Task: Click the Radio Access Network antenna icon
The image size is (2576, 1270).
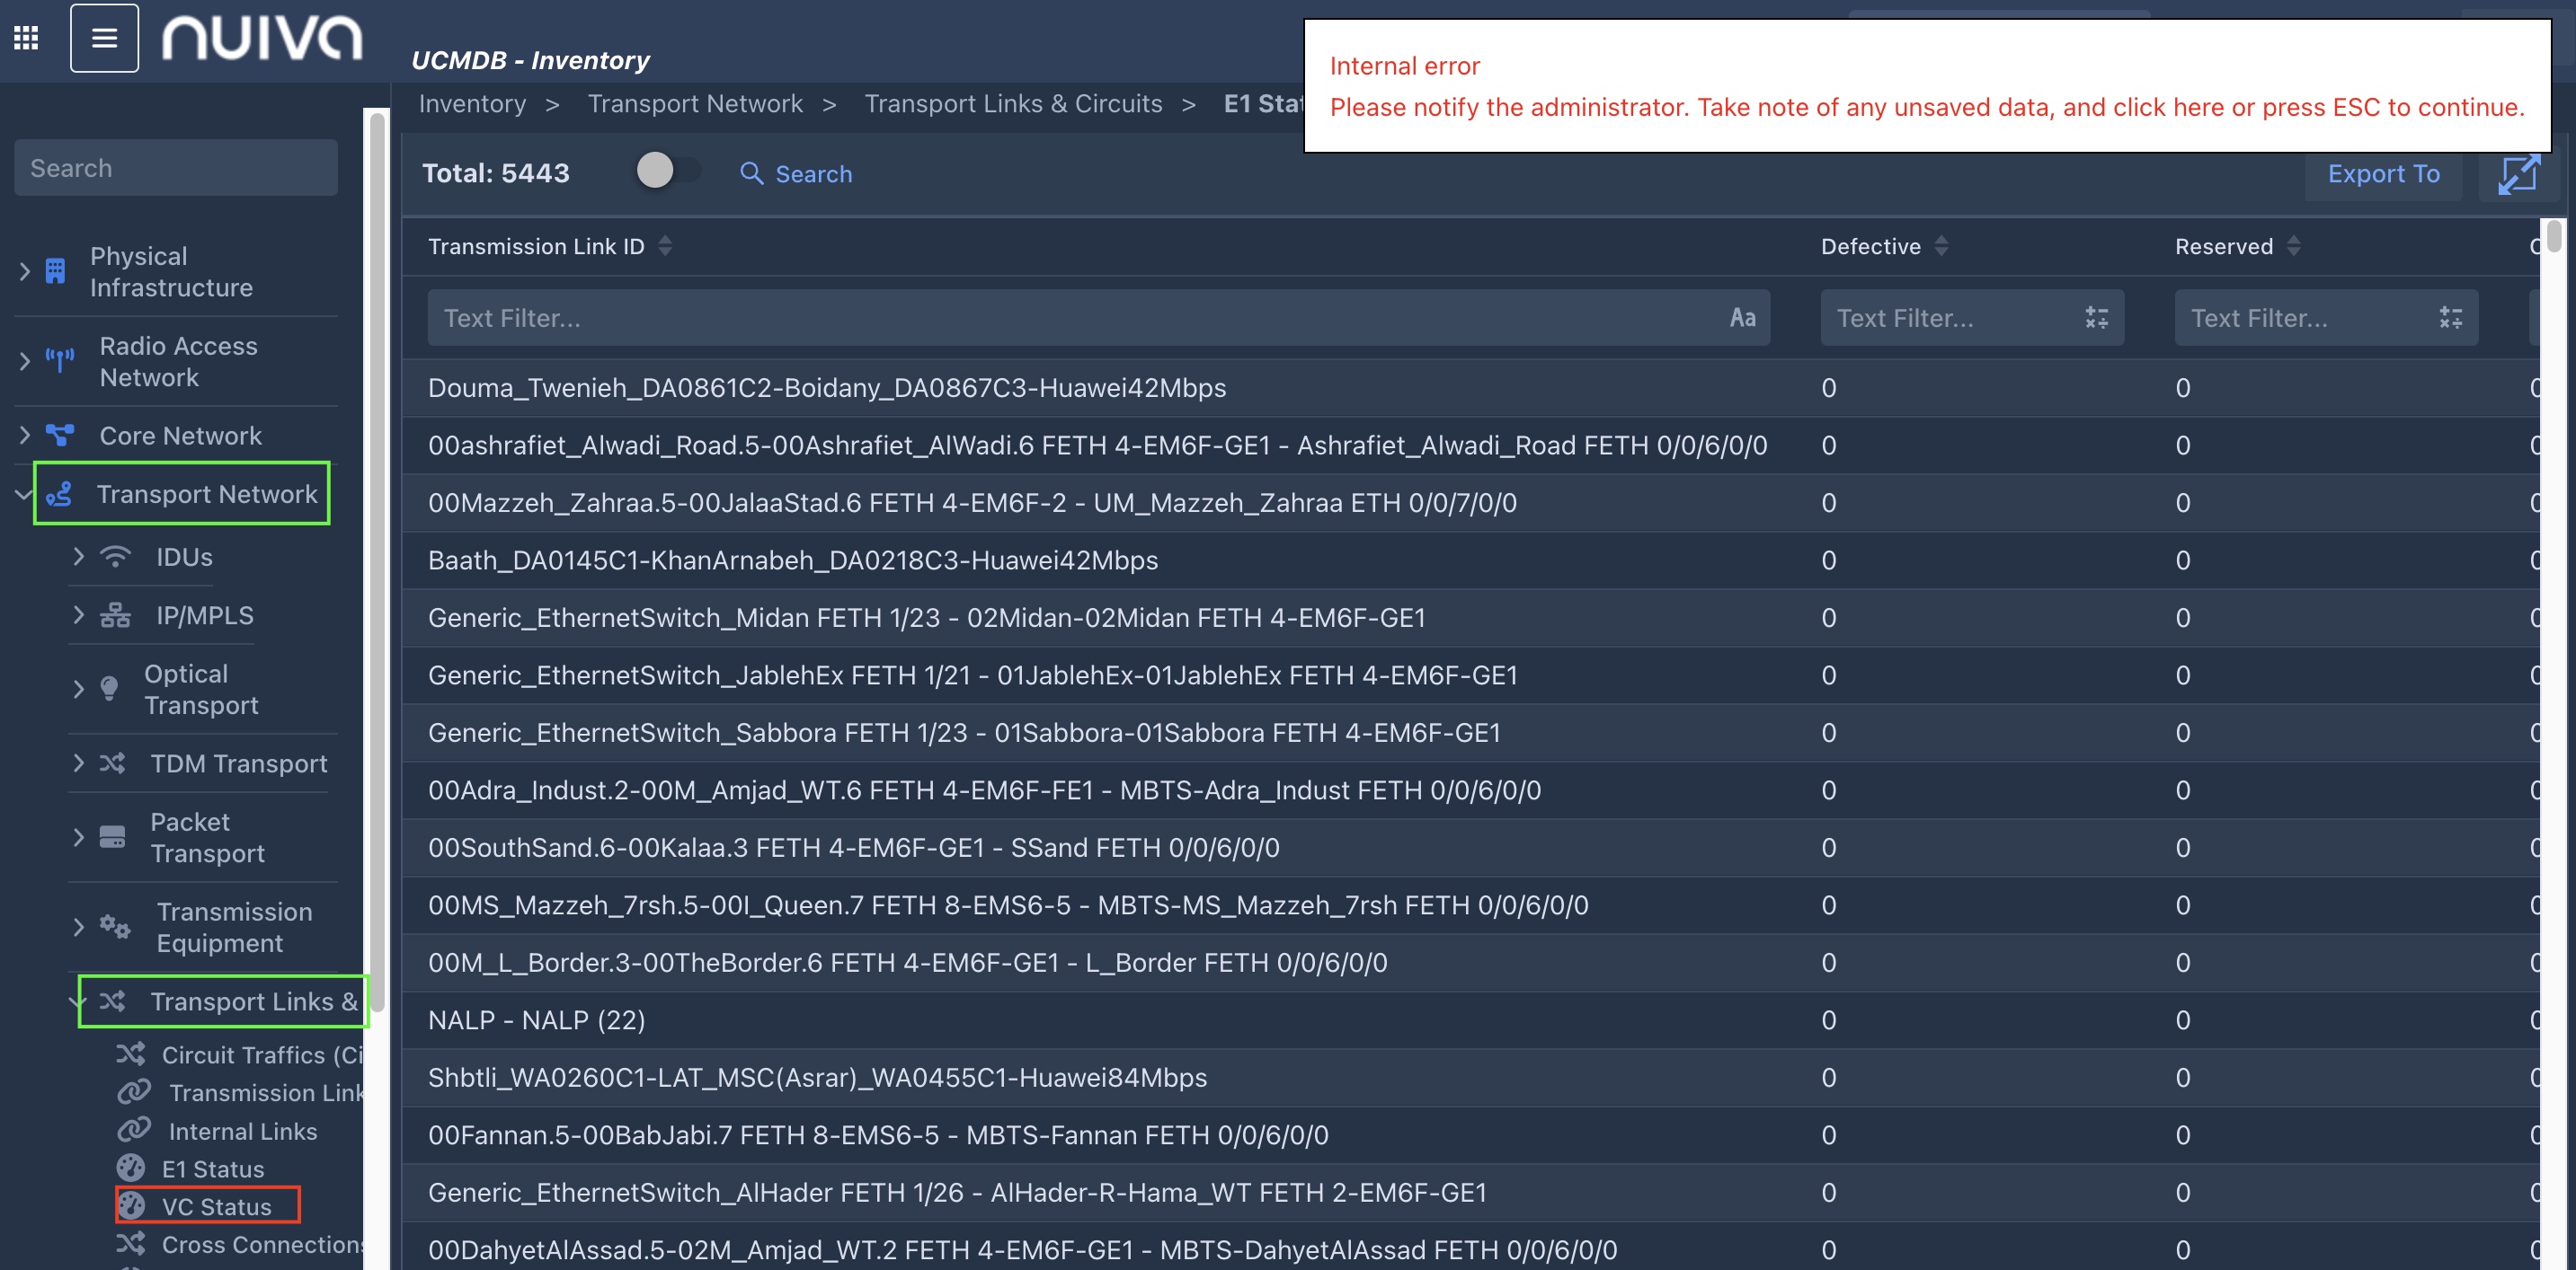Action: (x=59, y=360)
